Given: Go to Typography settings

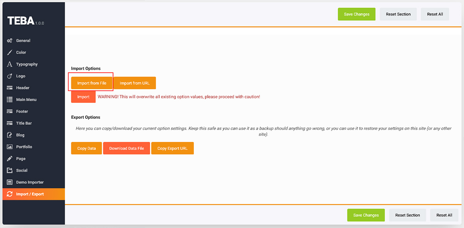Looking at the screenshot, I should (33, 64).
